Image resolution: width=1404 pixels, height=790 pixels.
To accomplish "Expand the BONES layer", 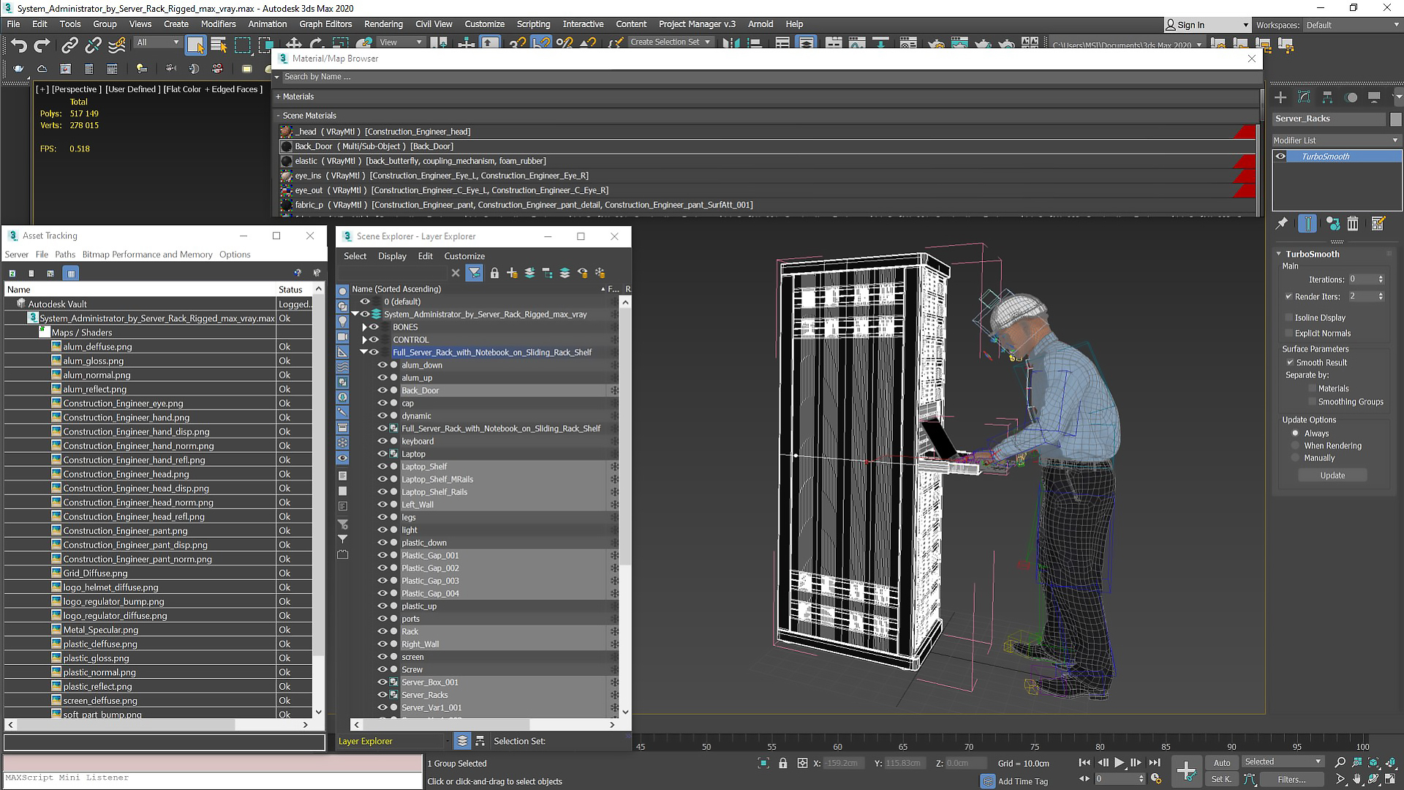I will click(x=364, y=327).
